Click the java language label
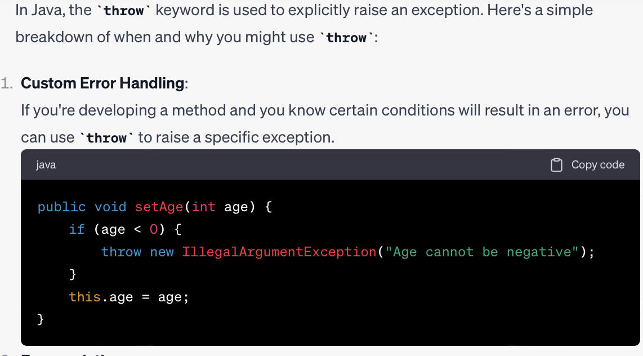Screen dimensions: 643x356 [x=46, y=165]
